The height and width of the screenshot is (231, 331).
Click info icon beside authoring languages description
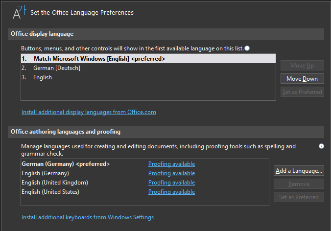[x=322, y=146]
